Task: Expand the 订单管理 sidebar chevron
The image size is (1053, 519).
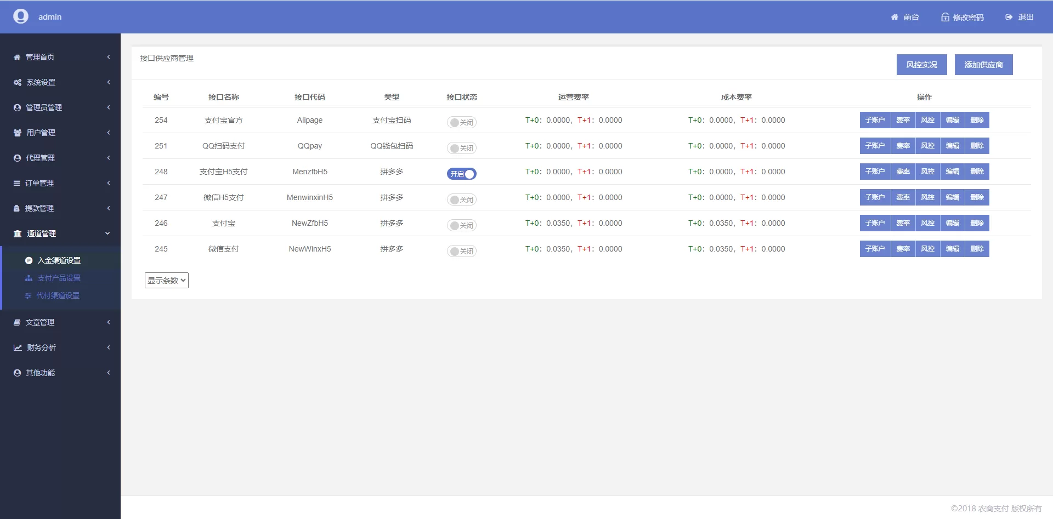Action: pyautogui.click(x=109, y=183)
